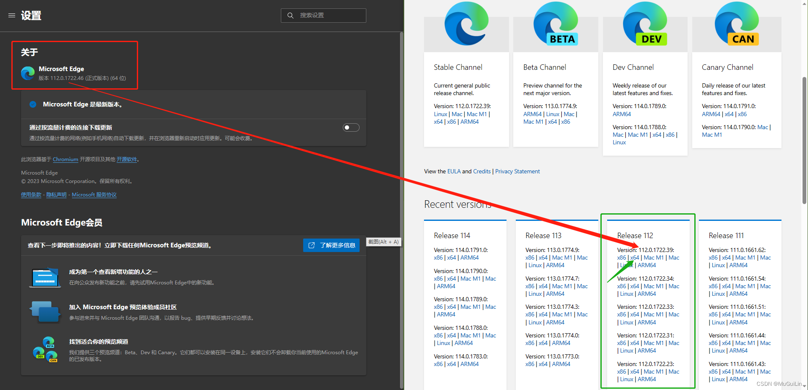Download Release 113 version 113.0.1774.0 ARM64

561,343
